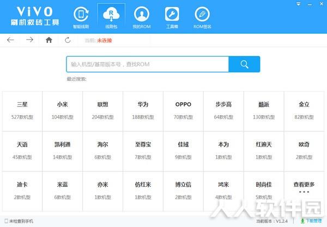The height and width of the screenshot is (227, 327).
Task: Select the 佳域 brand tile
Action: (x=183, y=151)
